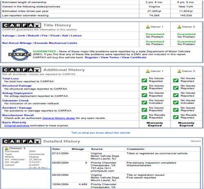
Task: Click the Structural Damage heading link
Action: coord(17,86)
